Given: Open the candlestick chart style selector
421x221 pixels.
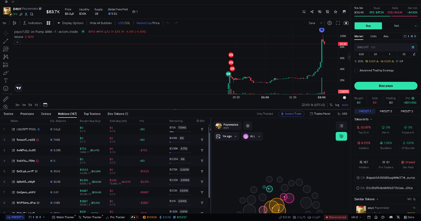Looking at the screenshot, I should coord(14,23).
